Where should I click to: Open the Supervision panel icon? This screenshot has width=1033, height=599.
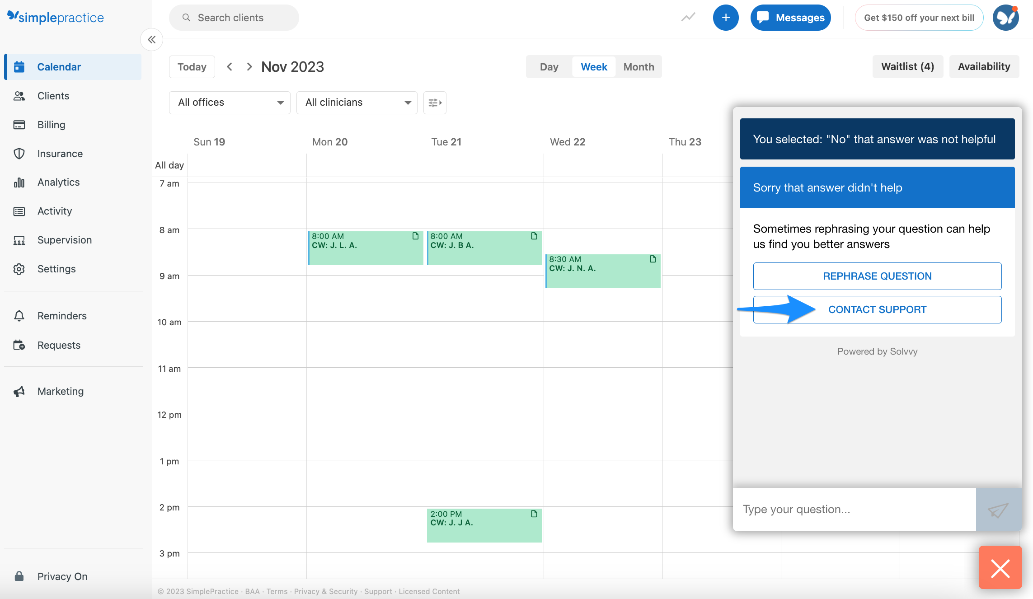pyautogui.click(x=19, y=240)
